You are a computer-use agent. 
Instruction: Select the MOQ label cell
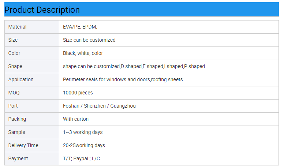[x=14, y=93]
